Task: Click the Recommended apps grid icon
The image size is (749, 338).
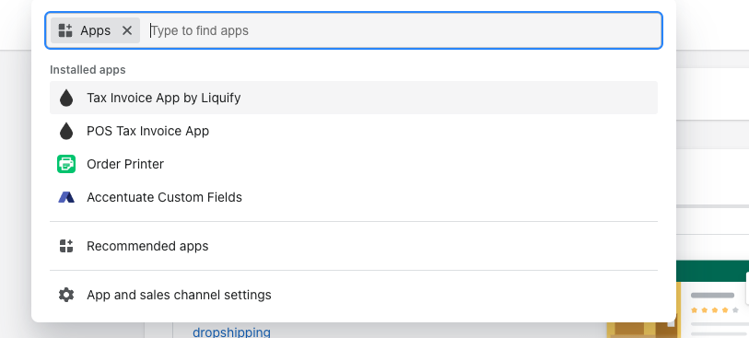Action: point(66,246)
